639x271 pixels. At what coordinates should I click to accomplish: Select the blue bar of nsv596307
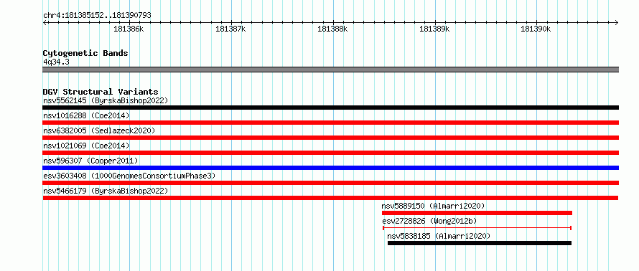(330, 168)
